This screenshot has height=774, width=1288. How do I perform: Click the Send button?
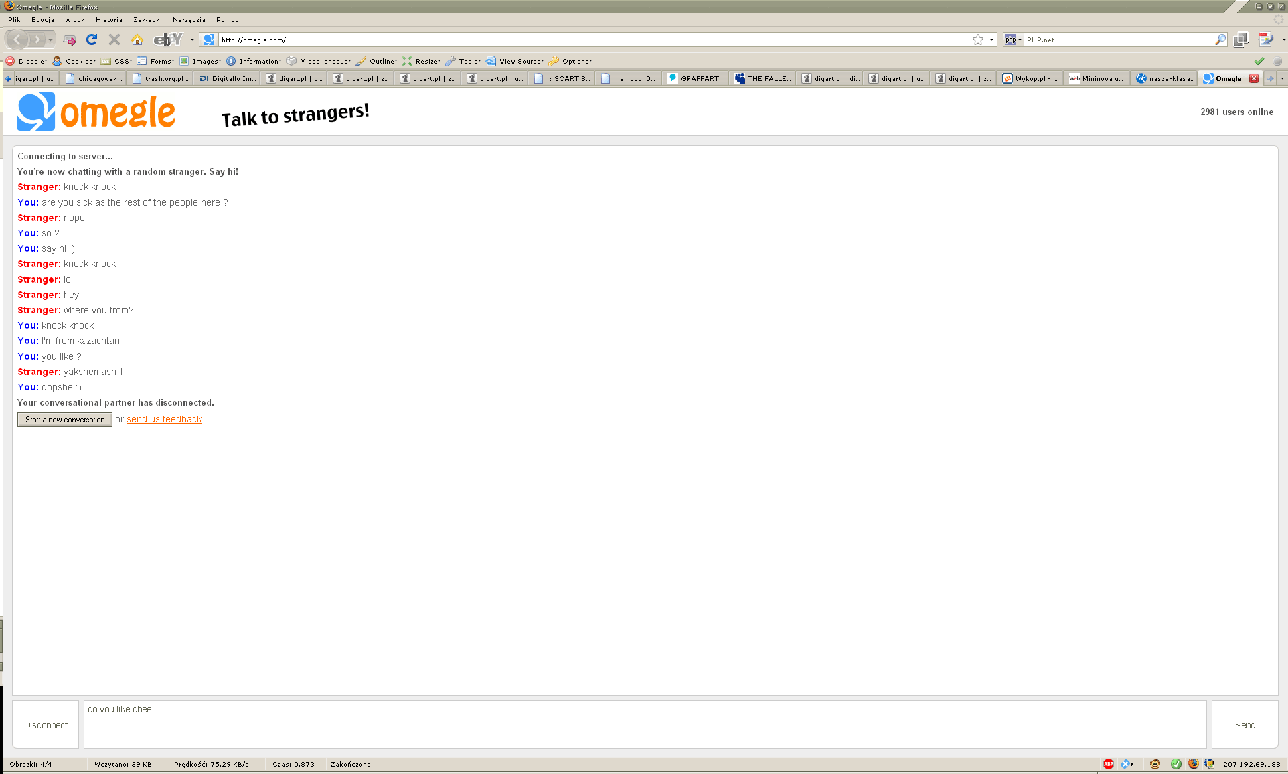pos(1244,724)
